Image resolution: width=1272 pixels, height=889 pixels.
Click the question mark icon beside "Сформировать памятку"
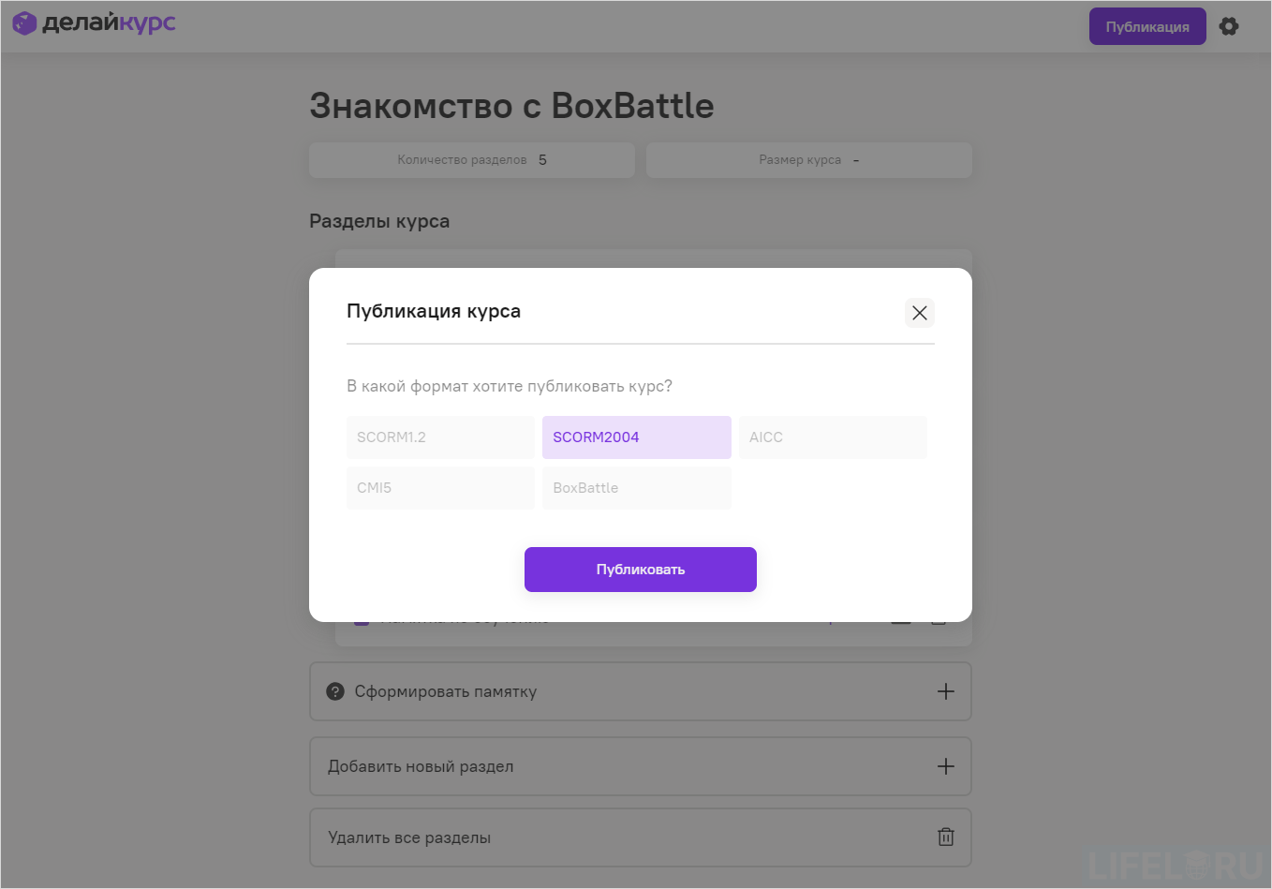[x=335, y=691]
